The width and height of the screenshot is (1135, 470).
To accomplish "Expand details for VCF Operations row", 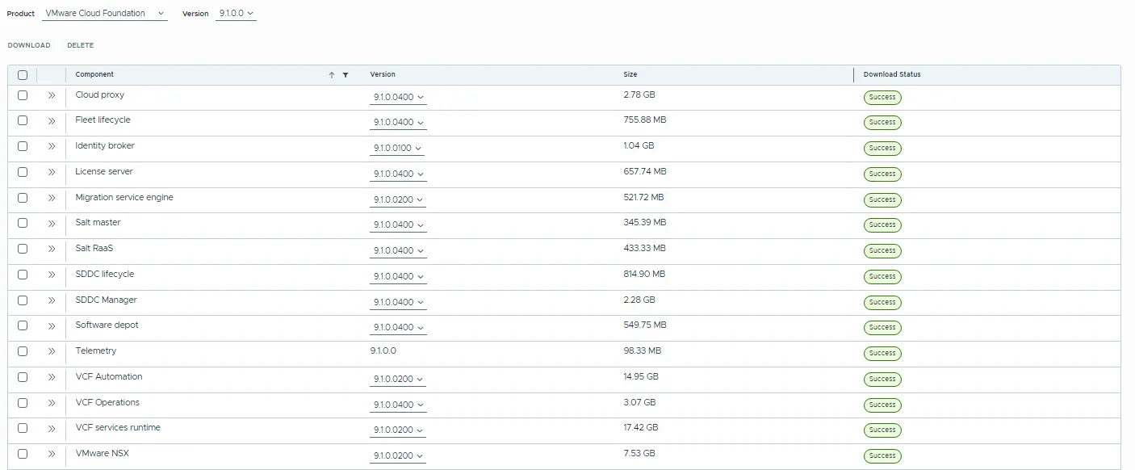I will point(52,403).
